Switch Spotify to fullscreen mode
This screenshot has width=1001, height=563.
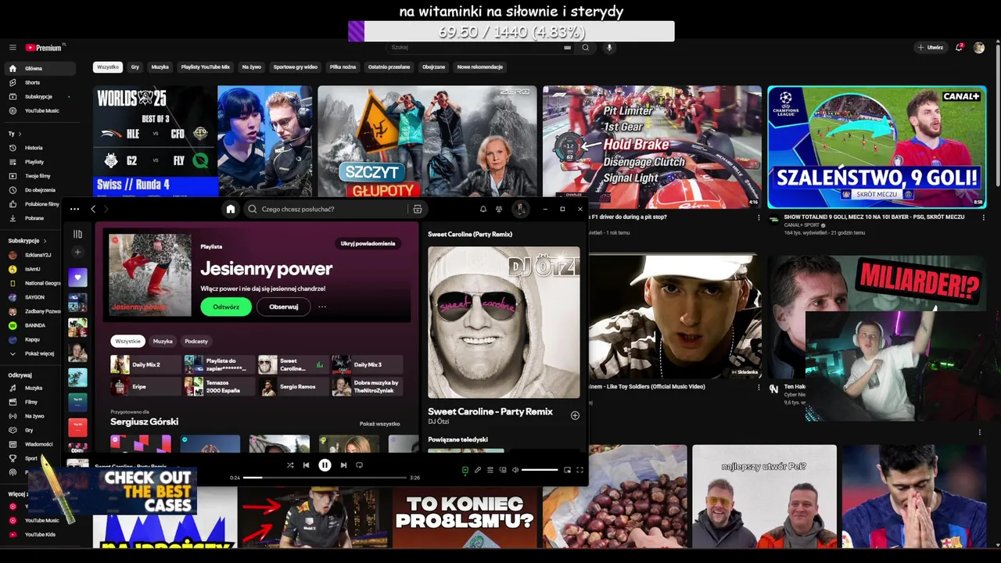[x=579, y=470]
